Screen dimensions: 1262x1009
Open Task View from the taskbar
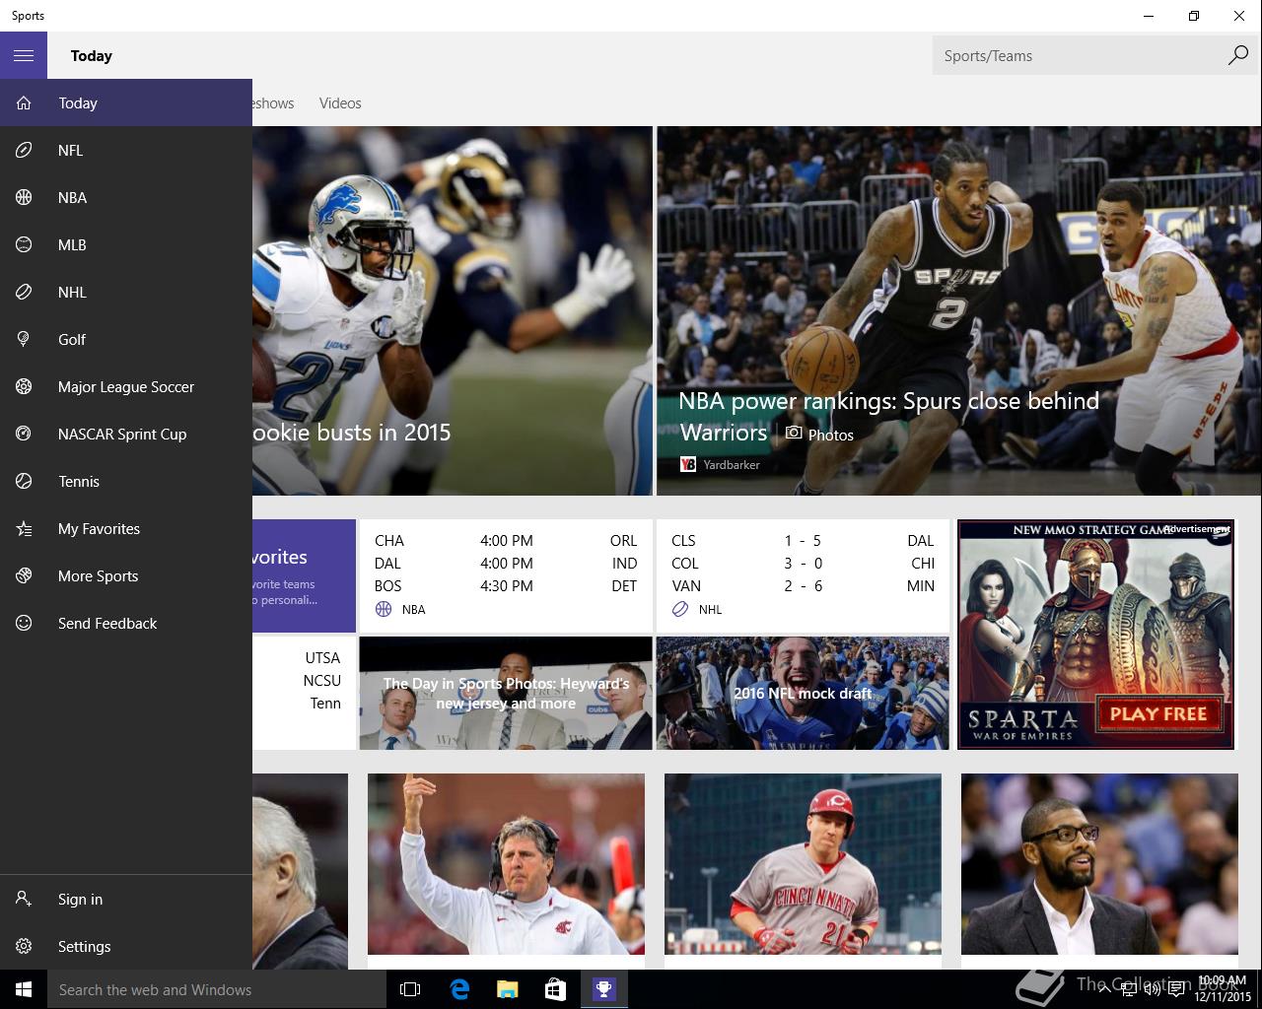point(410,989)
